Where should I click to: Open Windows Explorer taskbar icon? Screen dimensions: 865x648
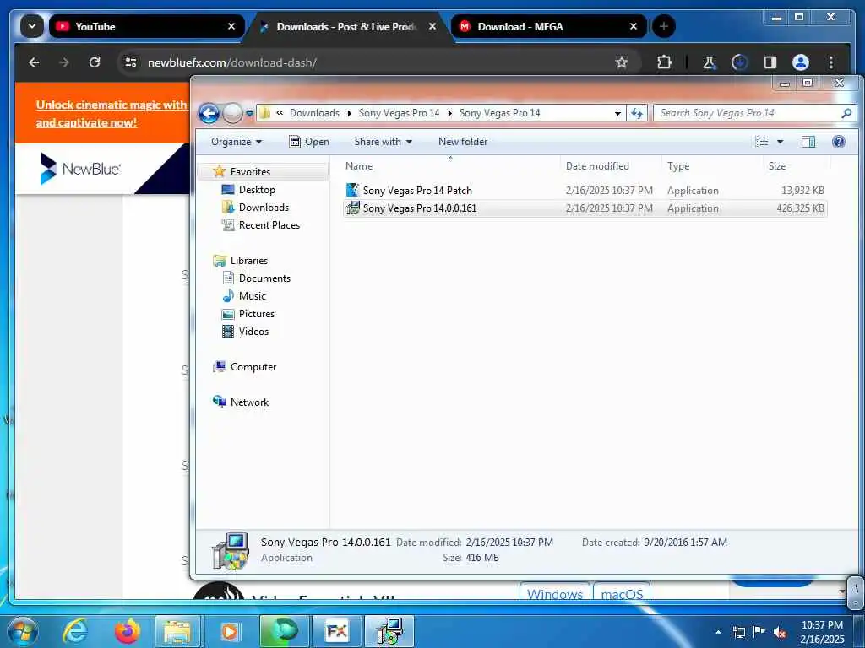pyautogui.click(x=177, y=631)
